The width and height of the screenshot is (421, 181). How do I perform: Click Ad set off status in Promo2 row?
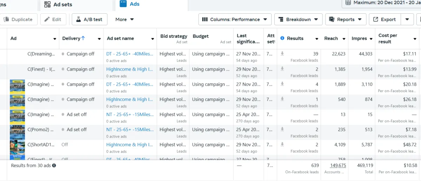coord(76,129)
